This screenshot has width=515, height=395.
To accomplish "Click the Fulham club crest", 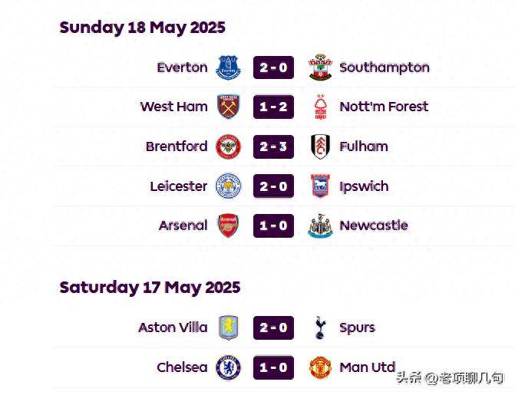I will [320, 146].
